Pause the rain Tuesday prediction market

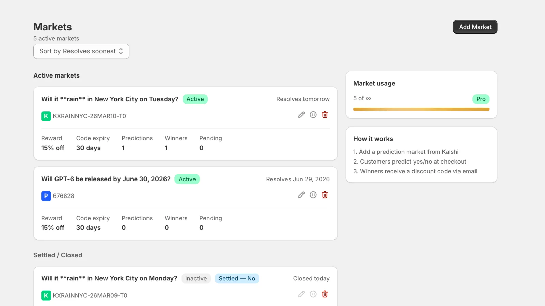(313, 115)
